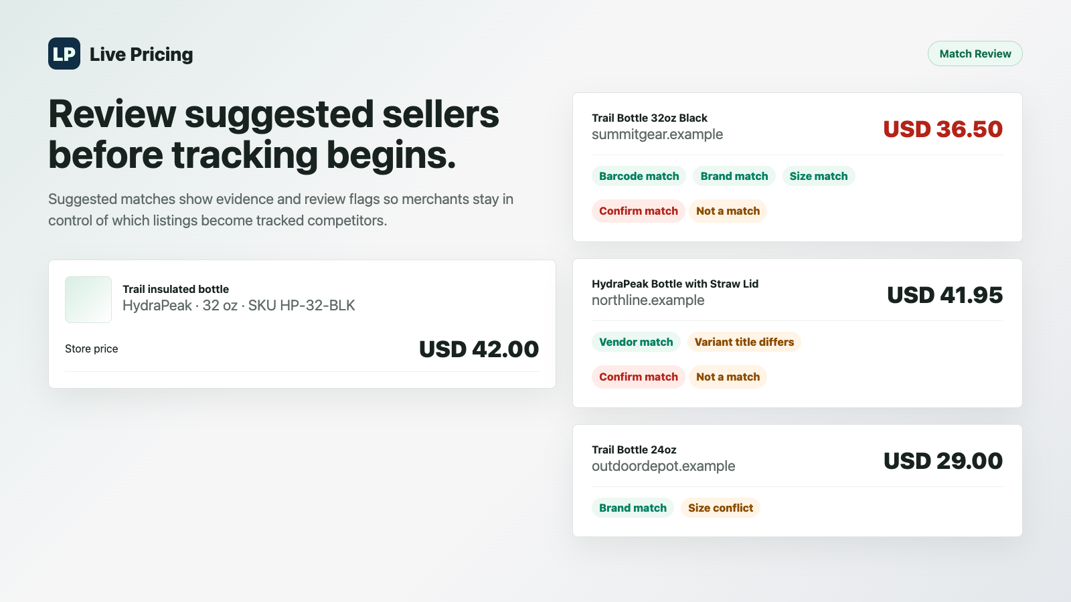Select the Barcode match tag
This screenshot has height=602, width=1071.
pos(639,176)
